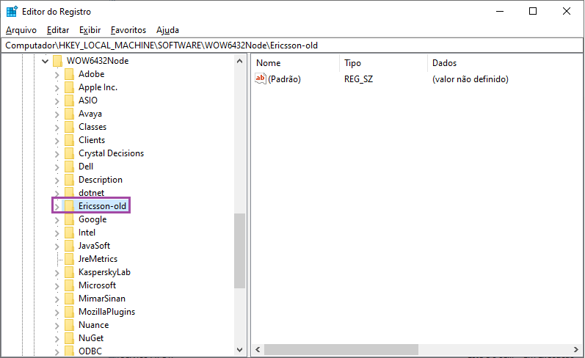
Task: Click values pane scroll left arrow
Action: coord(258,350)
